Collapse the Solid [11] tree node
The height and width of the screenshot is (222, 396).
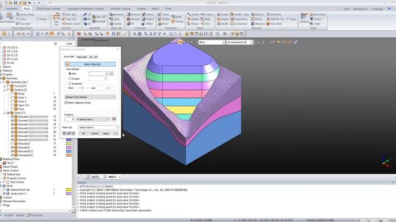click(x=4, y=113)
